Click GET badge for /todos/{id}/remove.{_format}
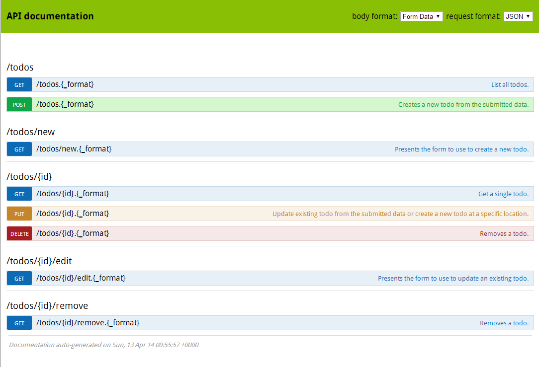The width and height of the screenshot is (539, 367). (19, 323)
